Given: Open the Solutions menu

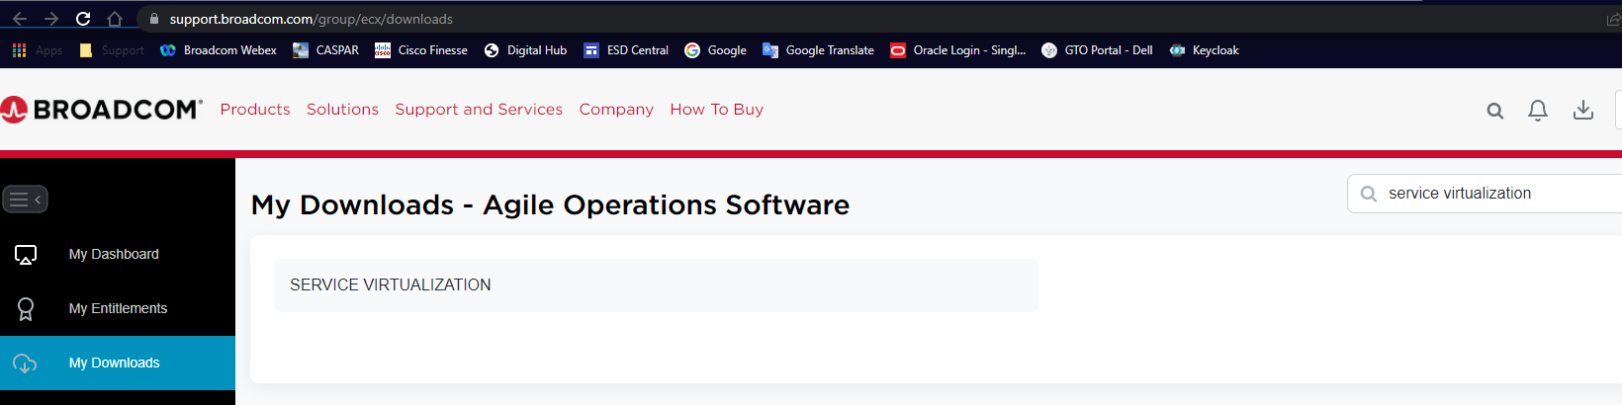Looking at the screenshot, I should coord(342,110).
